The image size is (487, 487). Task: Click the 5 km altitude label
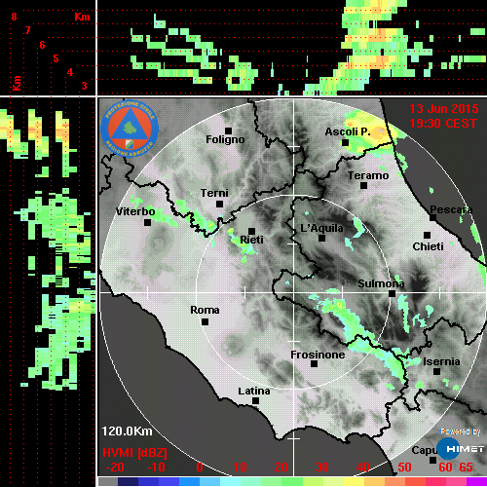coord(56,58)
